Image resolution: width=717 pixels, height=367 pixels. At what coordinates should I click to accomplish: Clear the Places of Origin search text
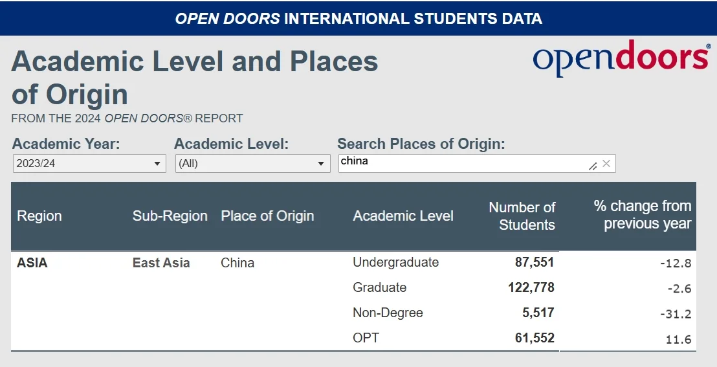[606, 164]
